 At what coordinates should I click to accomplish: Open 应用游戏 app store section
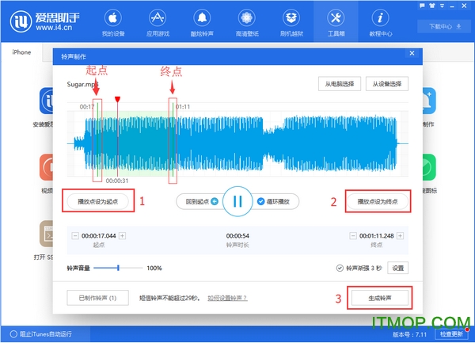pyautogui.click(x=158, y=22)
